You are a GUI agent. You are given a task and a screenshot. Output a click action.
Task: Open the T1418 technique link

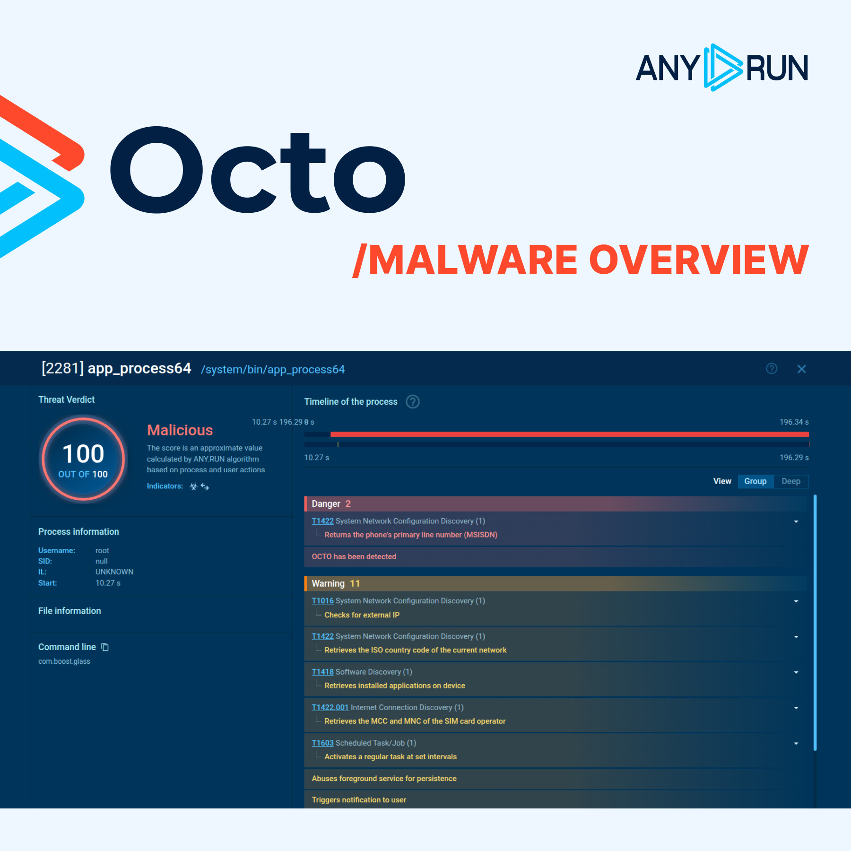pos(322,672)
